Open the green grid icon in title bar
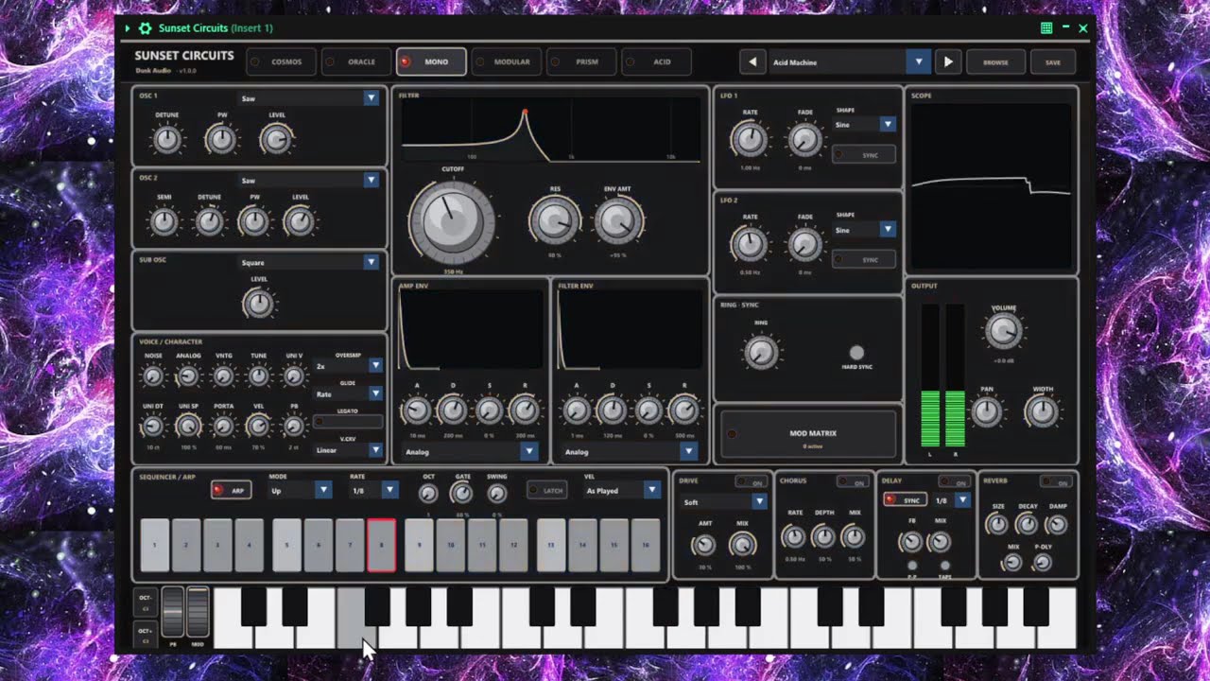The image size is (1210, 681). pyautogui.click(x=1046, y=28)
